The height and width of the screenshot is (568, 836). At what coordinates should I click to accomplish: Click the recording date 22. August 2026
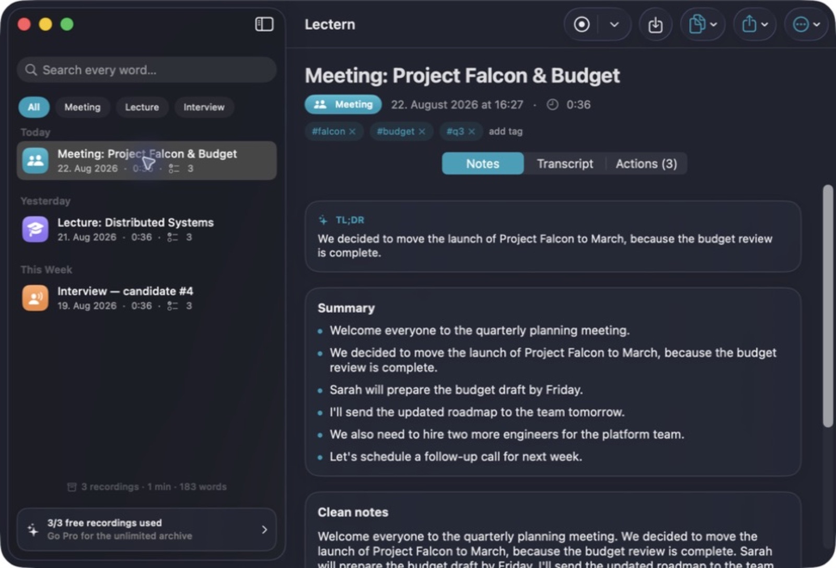(x=457, y=105)
